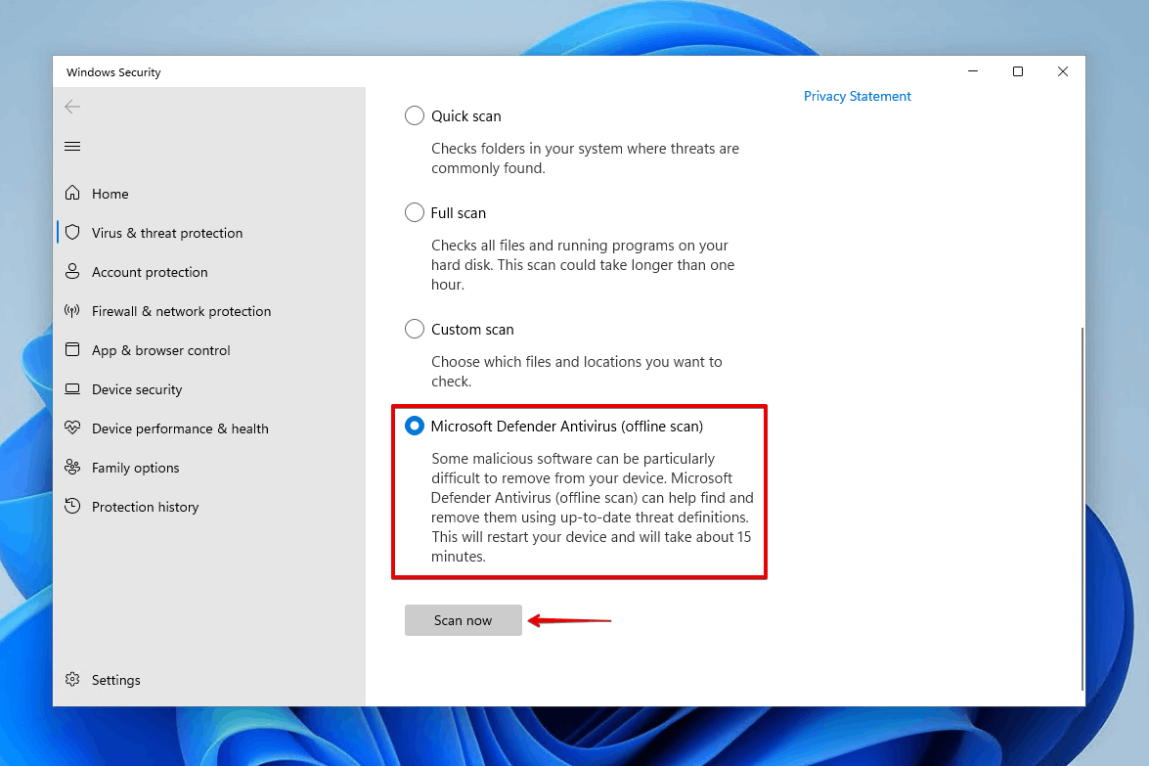The height and width of the screenshot is (766, 1149).
Task: Click the Windows Security window title
Action: pyautogui.click(x=113, y=71)
